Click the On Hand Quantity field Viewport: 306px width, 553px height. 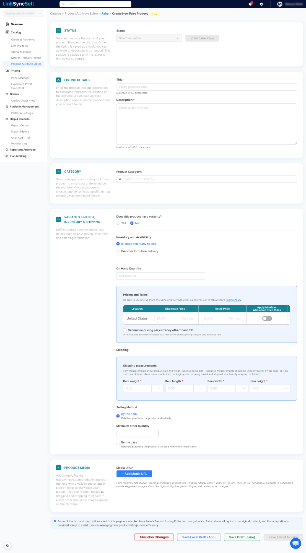[x=161, y=276]
